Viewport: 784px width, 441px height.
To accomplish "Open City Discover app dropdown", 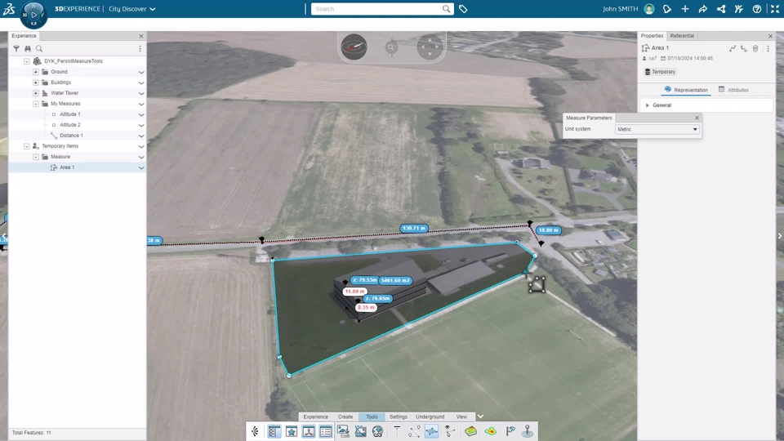I will pos(132,9).
